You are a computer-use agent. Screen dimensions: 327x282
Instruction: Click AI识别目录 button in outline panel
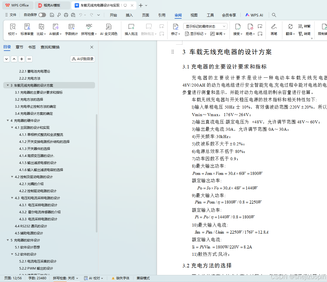click(82, 58)
